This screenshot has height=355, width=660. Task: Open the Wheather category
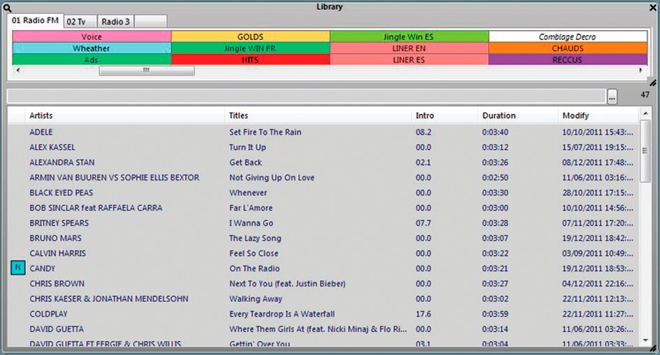click(91, 49)
